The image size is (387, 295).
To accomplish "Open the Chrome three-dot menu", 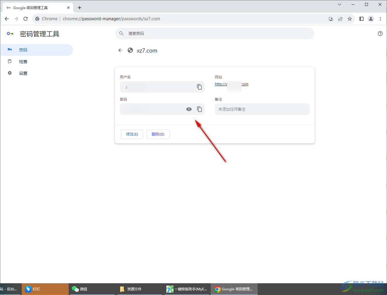I will 380,19.
